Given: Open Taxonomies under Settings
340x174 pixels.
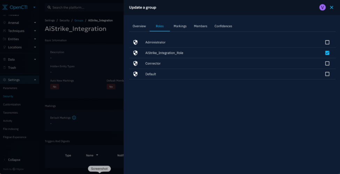Looking at the screenshot, I should [x=10, y=113].
